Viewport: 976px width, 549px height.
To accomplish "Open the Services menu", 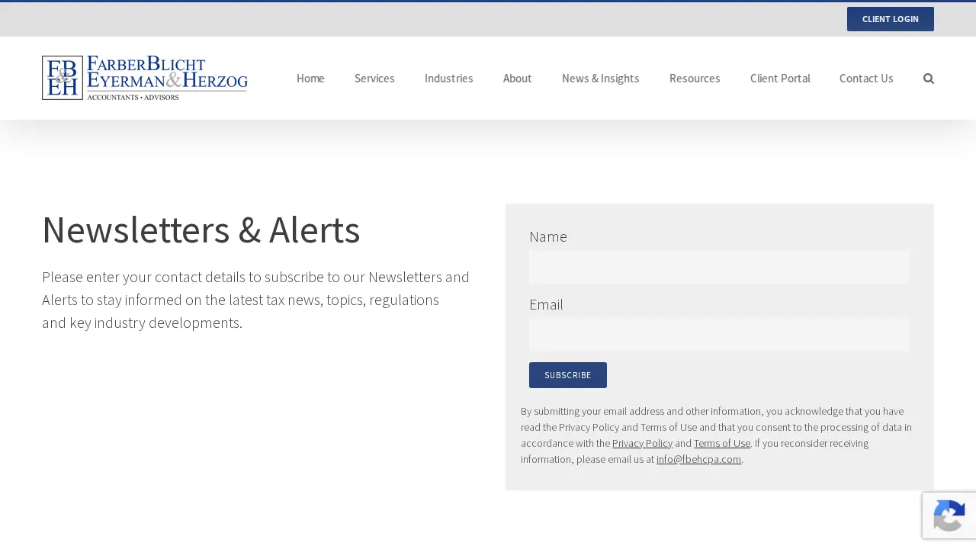I will [x=374, y=79].
